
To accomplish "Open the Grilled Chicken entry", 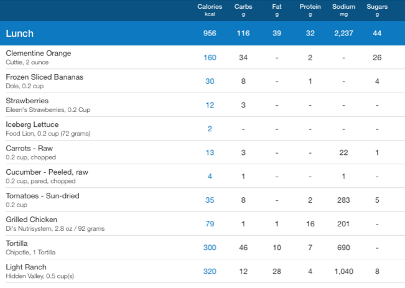I will click(x=32, y=219).
